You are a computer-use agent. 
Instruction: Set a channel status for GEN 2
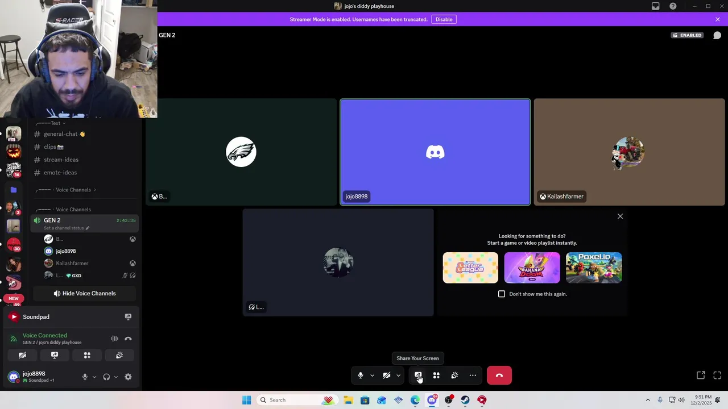pyautogui.click(x=67, y=228)
